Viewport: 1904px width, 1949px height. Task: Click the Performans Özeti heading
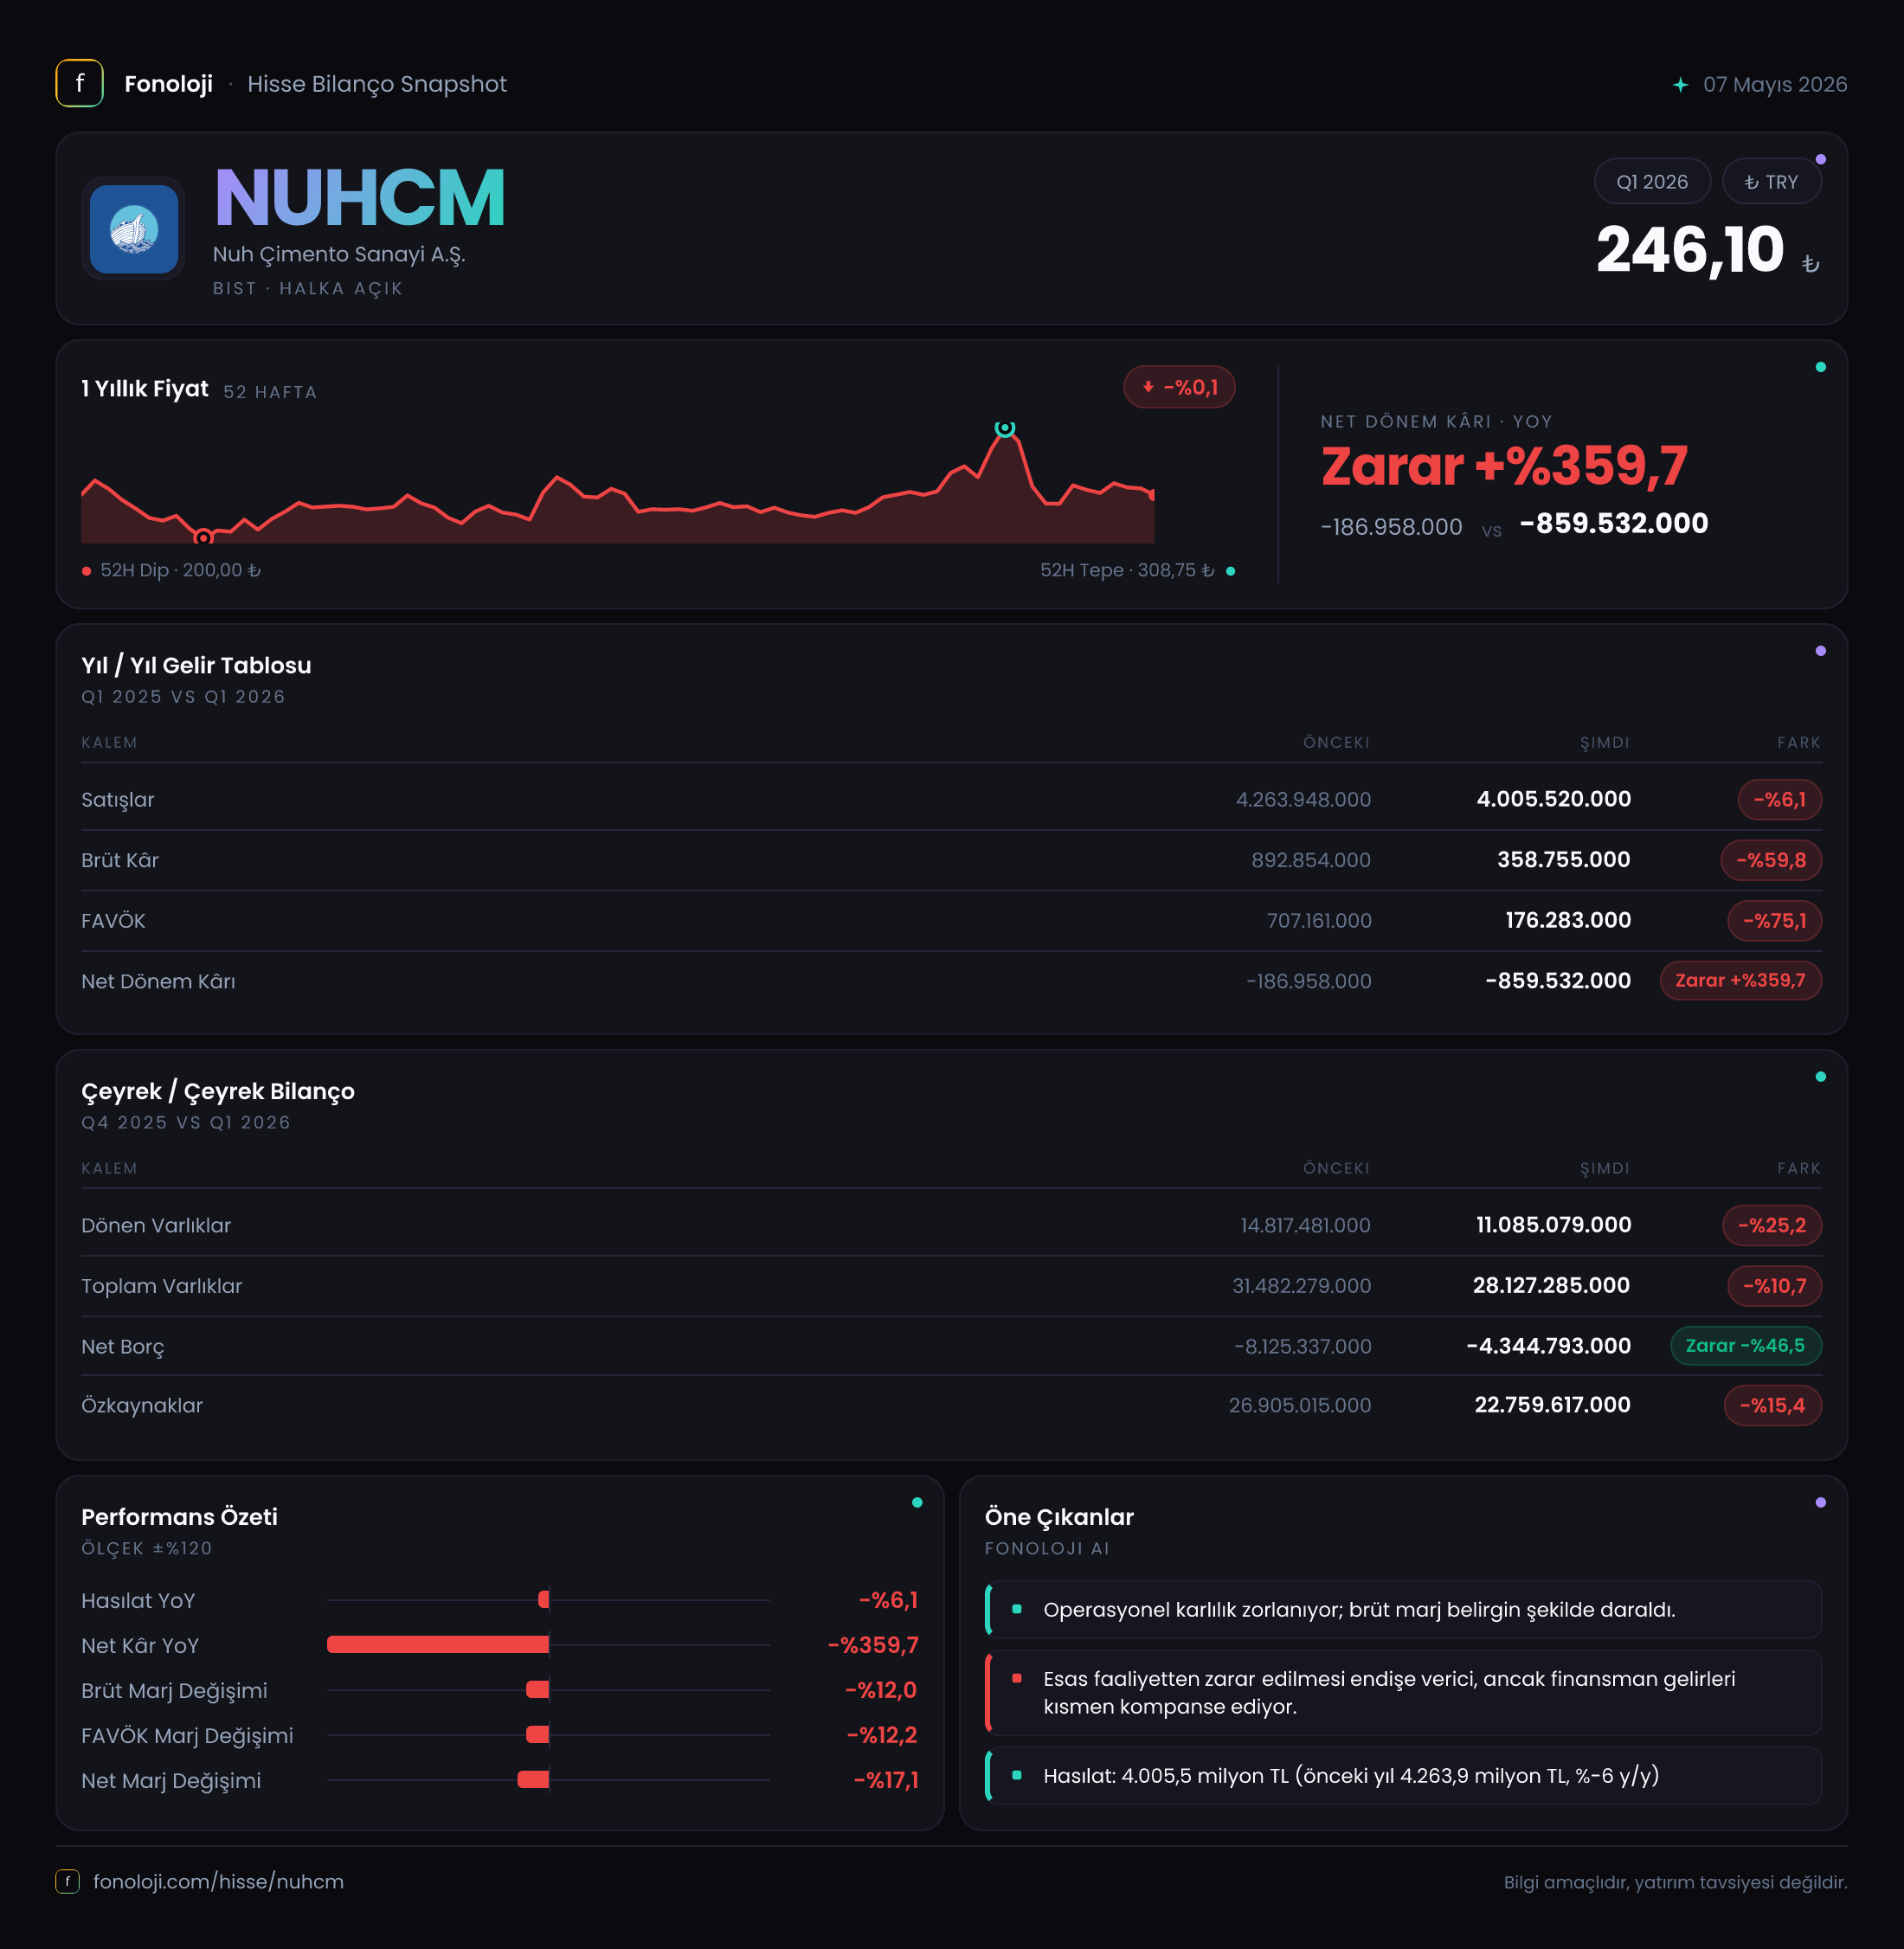[x=179, y=1517]
